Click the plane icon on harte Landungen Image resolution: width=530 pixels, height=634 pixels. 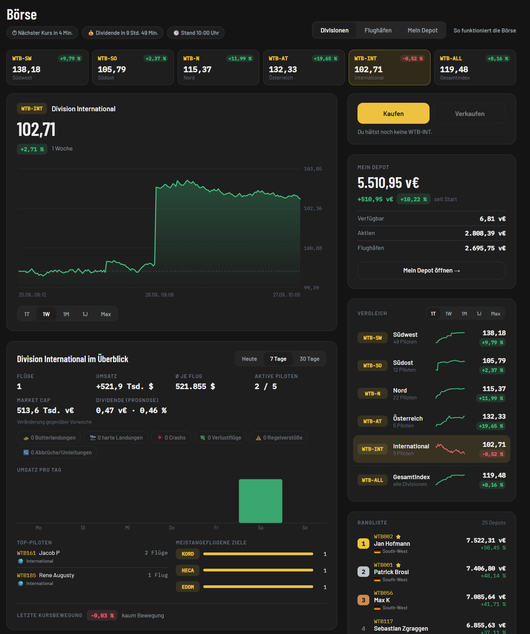[93, 438]
